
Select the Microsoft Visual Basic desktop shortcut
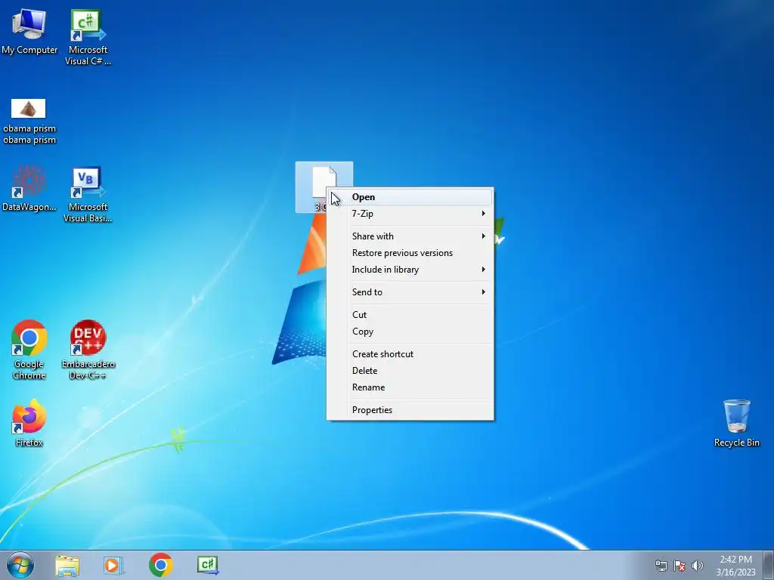pos(88,193)
